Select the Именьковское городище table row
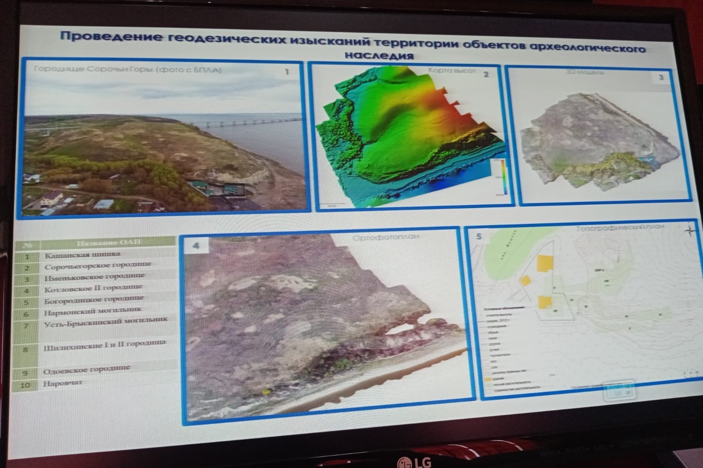This screenshot has width=703, height=468. [94, 277]
